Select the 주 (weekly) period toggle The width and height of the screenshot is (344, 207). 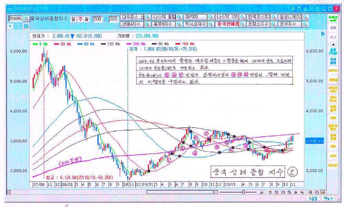coord(80,18)
